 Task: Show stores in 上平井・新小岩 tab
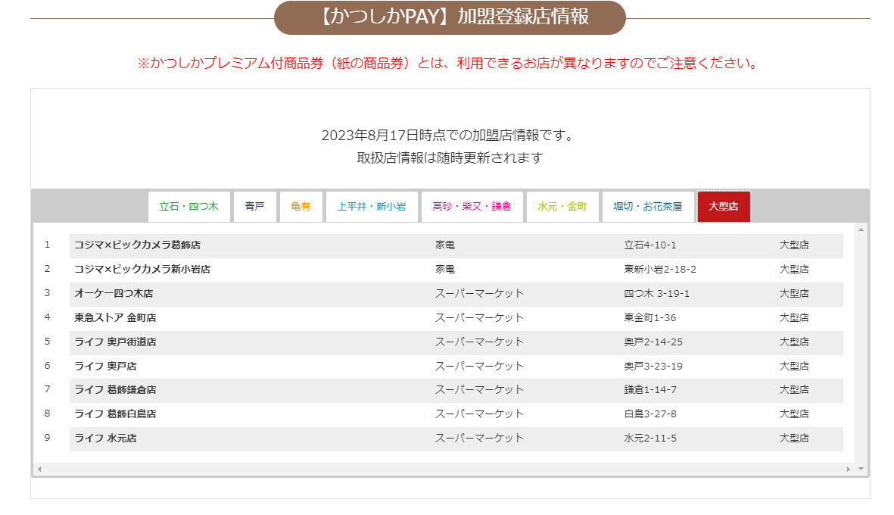(x=372, y=206)
